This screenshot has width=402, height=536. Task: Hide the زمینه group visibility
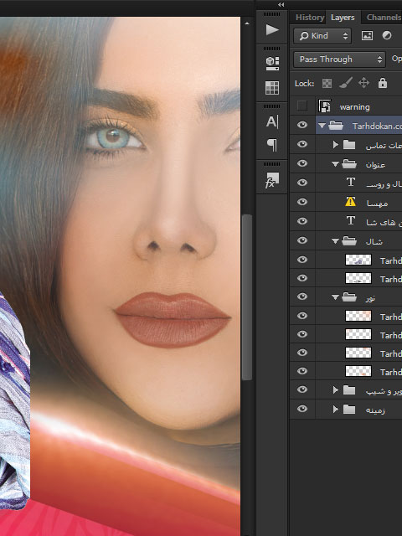(302, 409)
